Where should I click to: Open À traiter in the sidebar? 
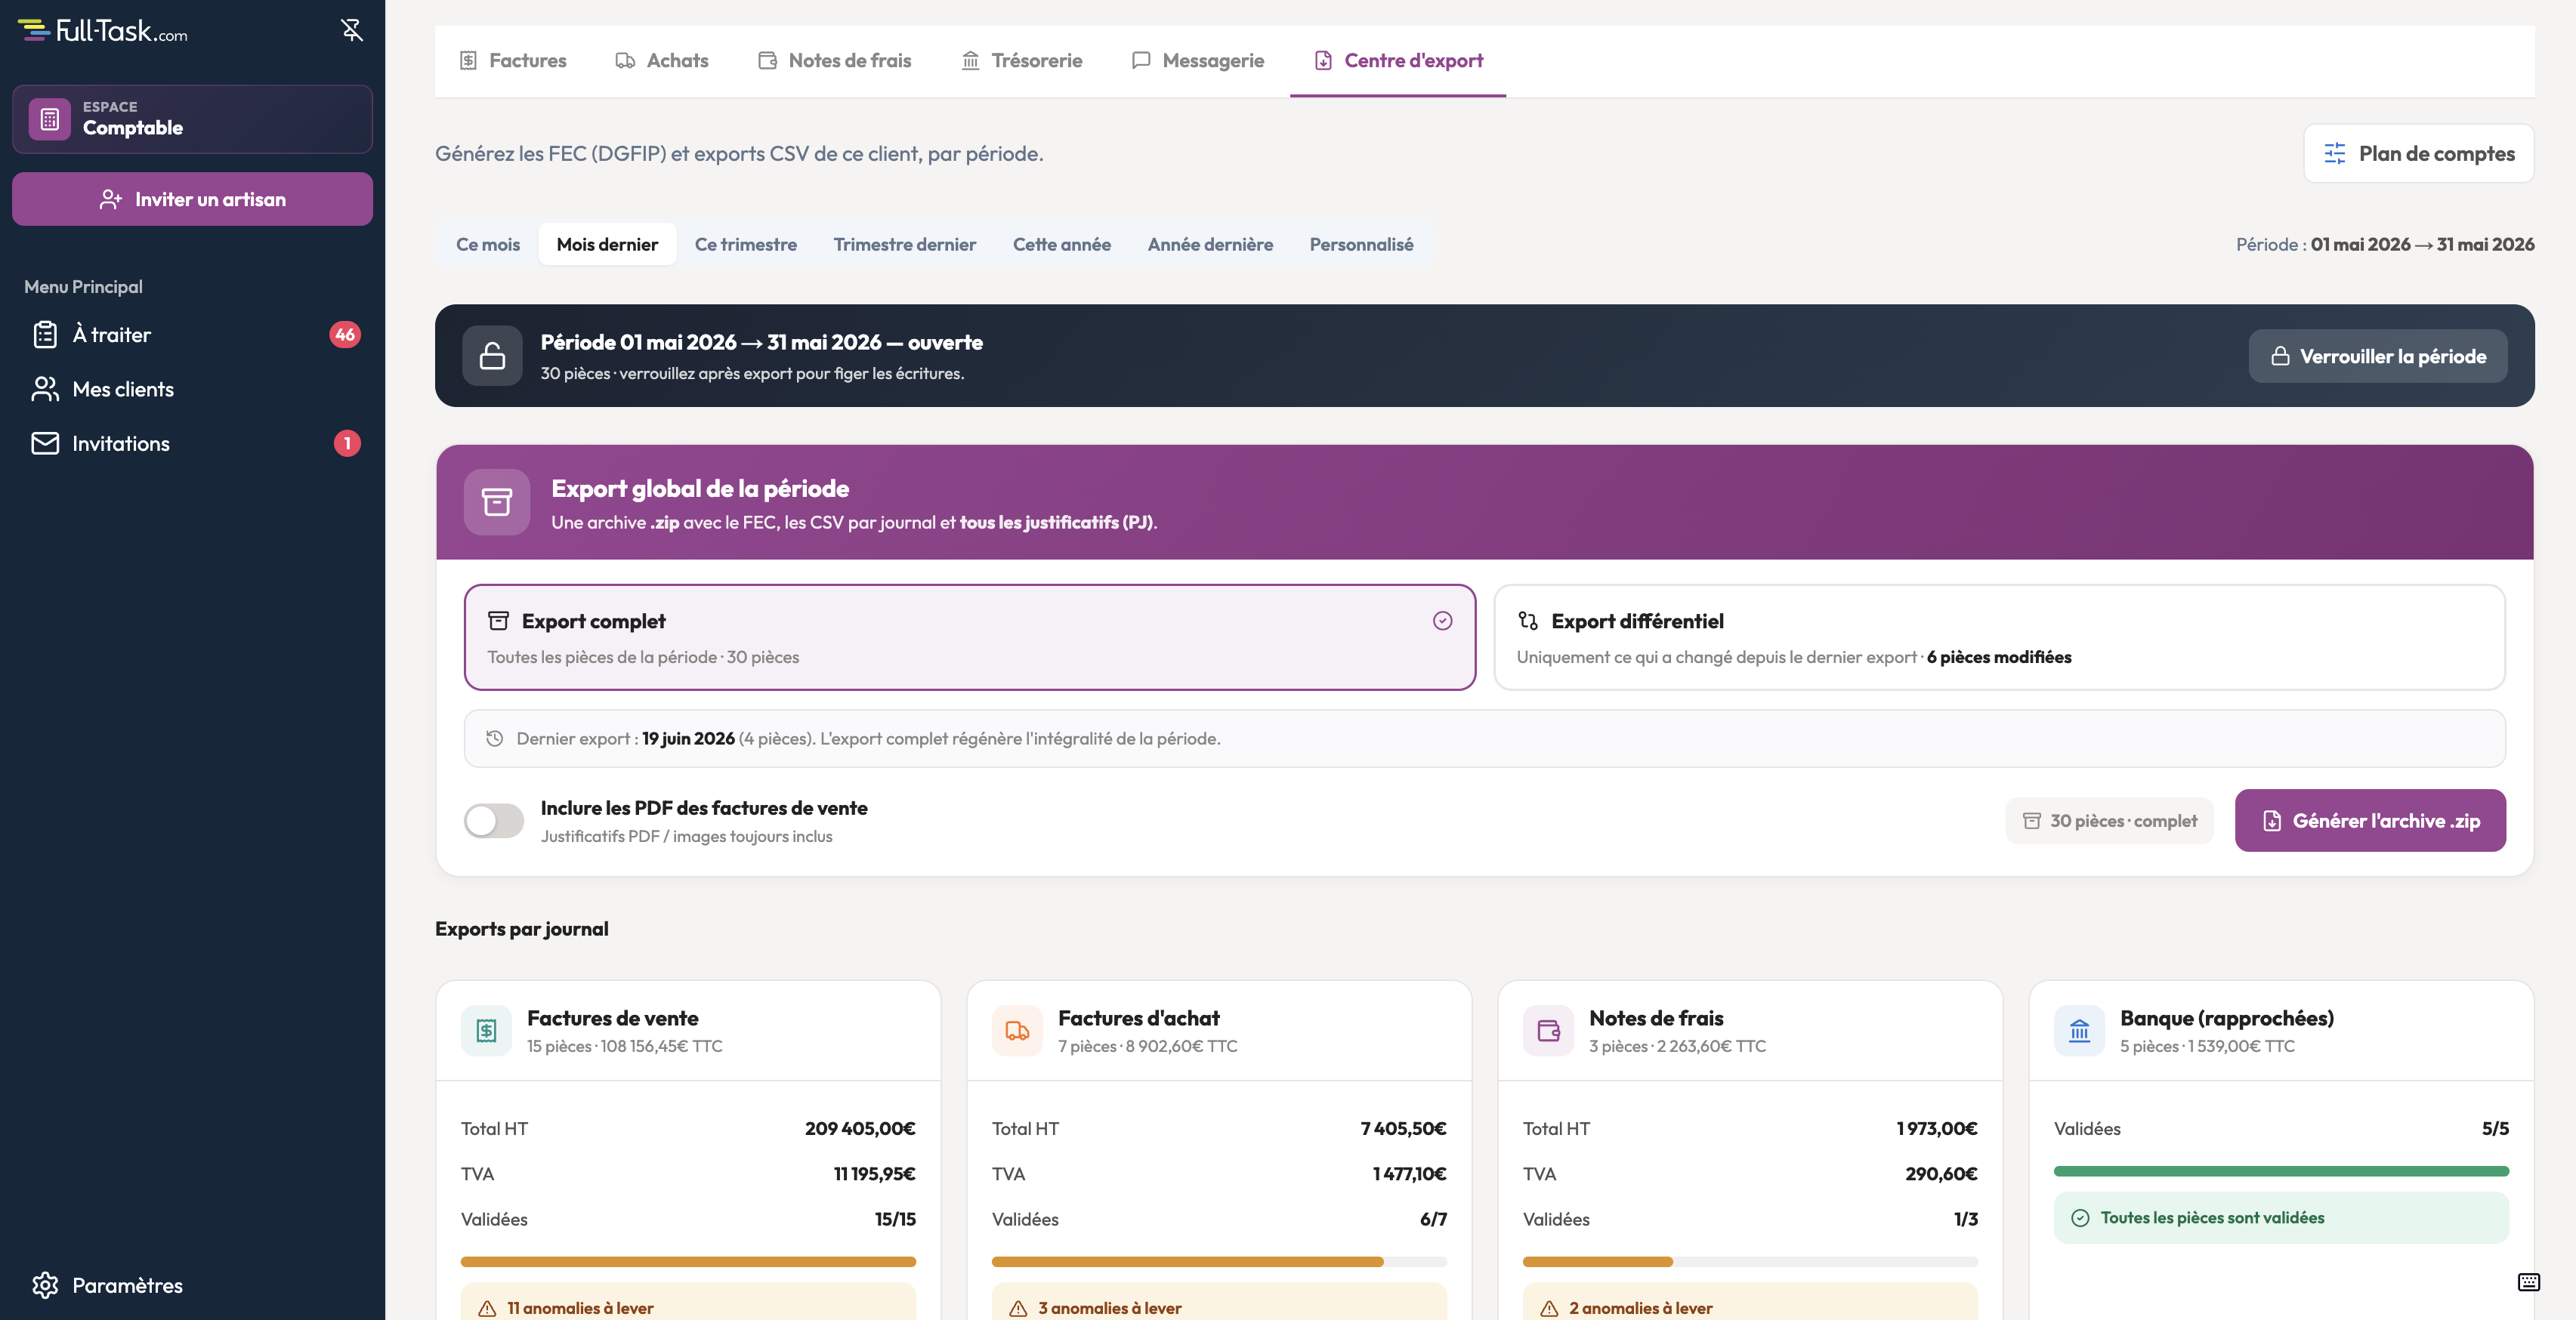pos(192,334)
